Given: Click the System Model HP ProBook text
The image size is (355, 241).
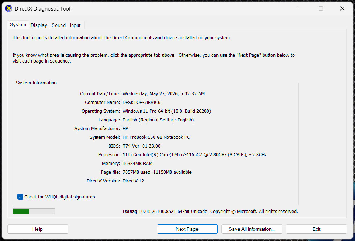Looking at the screenshot, I should (156, 137).
